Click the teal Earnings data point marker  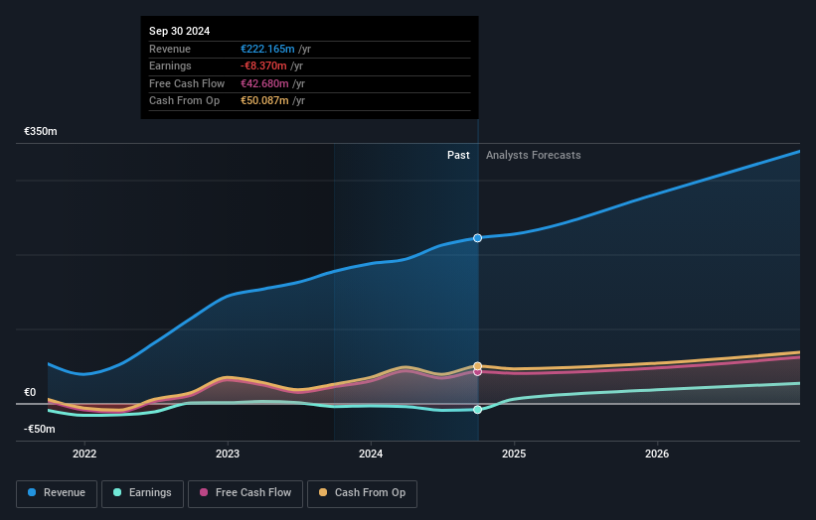477,409
